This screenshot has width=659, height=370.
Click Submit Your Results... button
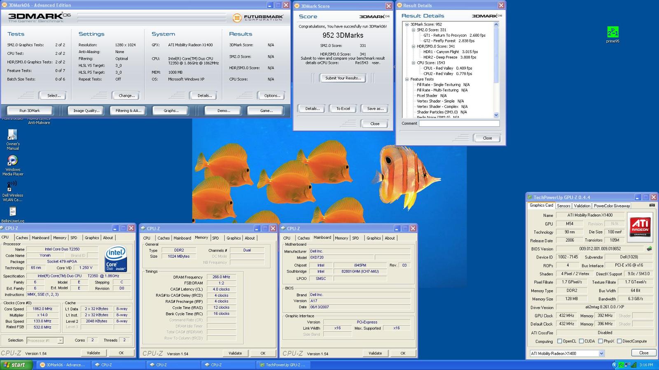(343, 78)
